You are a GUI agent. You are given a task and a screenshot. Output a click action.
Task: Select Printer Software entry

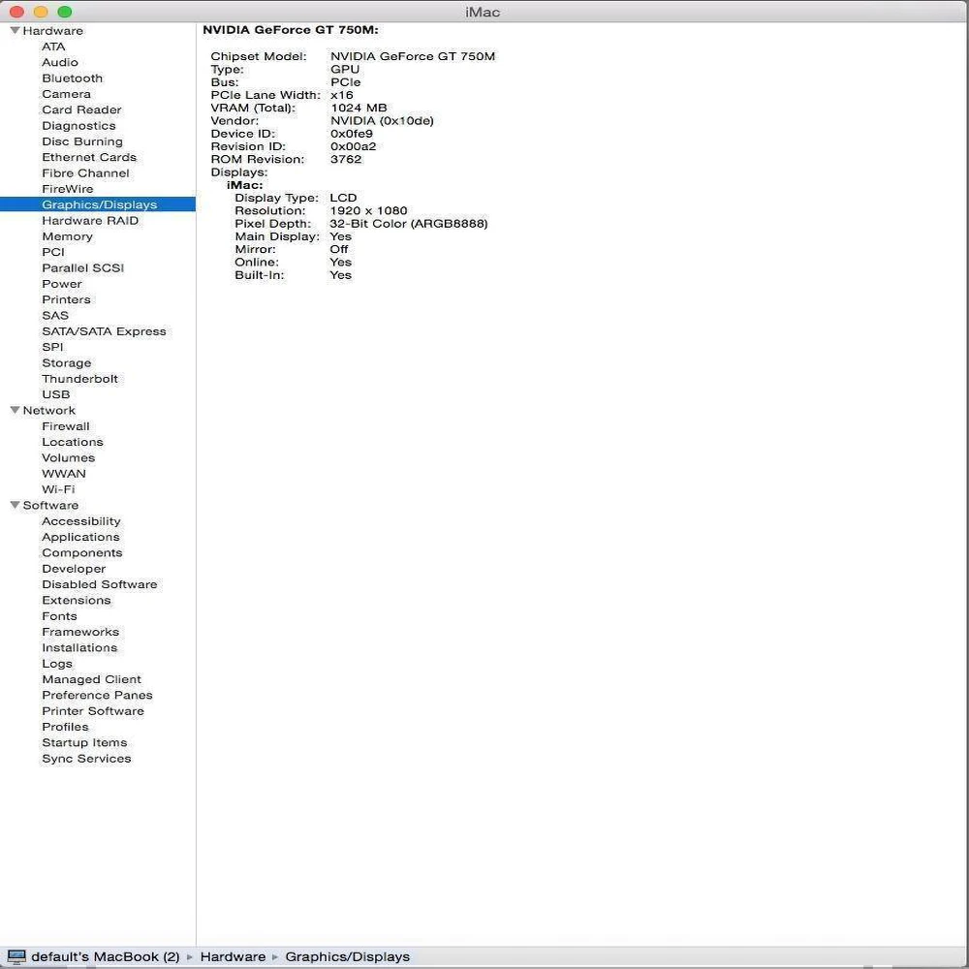(x=93, y=710)
